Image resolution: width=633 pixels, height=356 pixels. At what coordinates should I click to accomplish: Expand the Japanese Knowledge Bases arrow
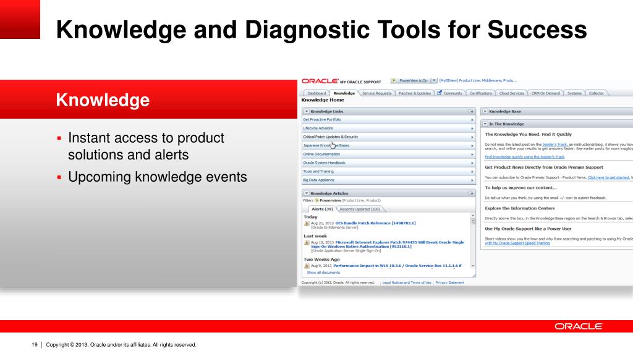472,146
